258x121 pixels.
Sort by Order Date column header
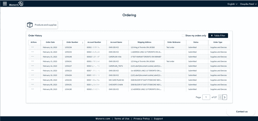pos(50,42)
